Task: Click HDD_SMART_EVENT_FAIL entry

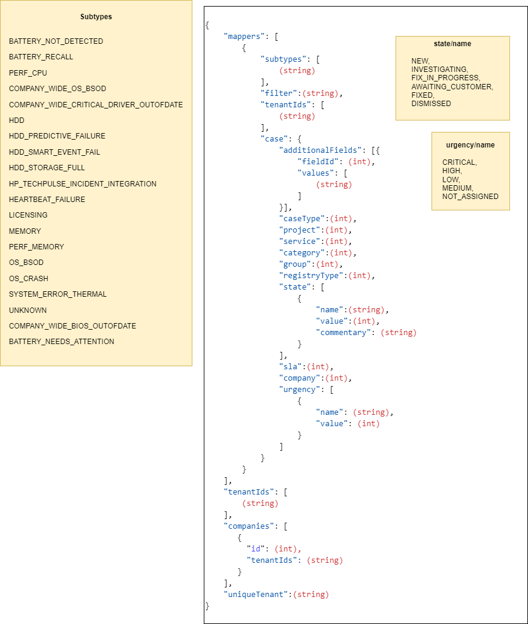Action: 55,152
